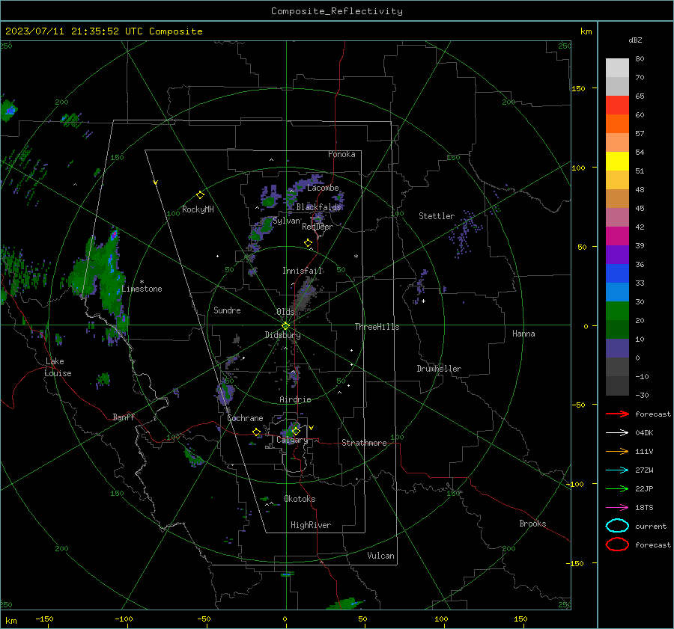The height and width of the screenshot is (629, 674).
Task: Click the red forecast arrow in legend
Action: coord(617,414)
